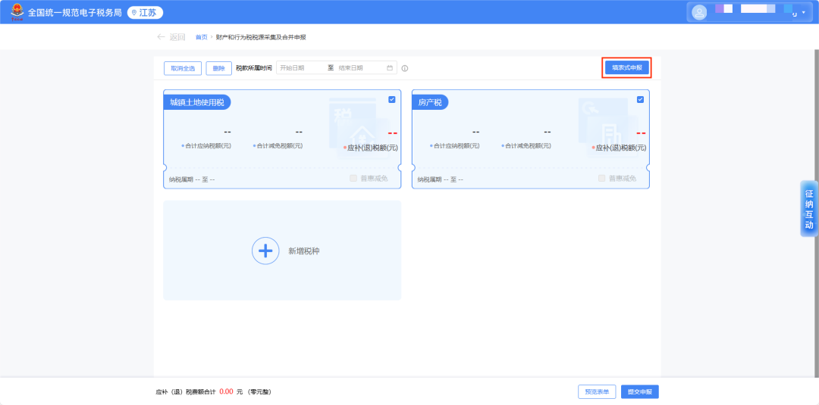
Task: Click 合计减免税额 in 房产税 card
Action: pyautogui.click(x=528, y=146)
